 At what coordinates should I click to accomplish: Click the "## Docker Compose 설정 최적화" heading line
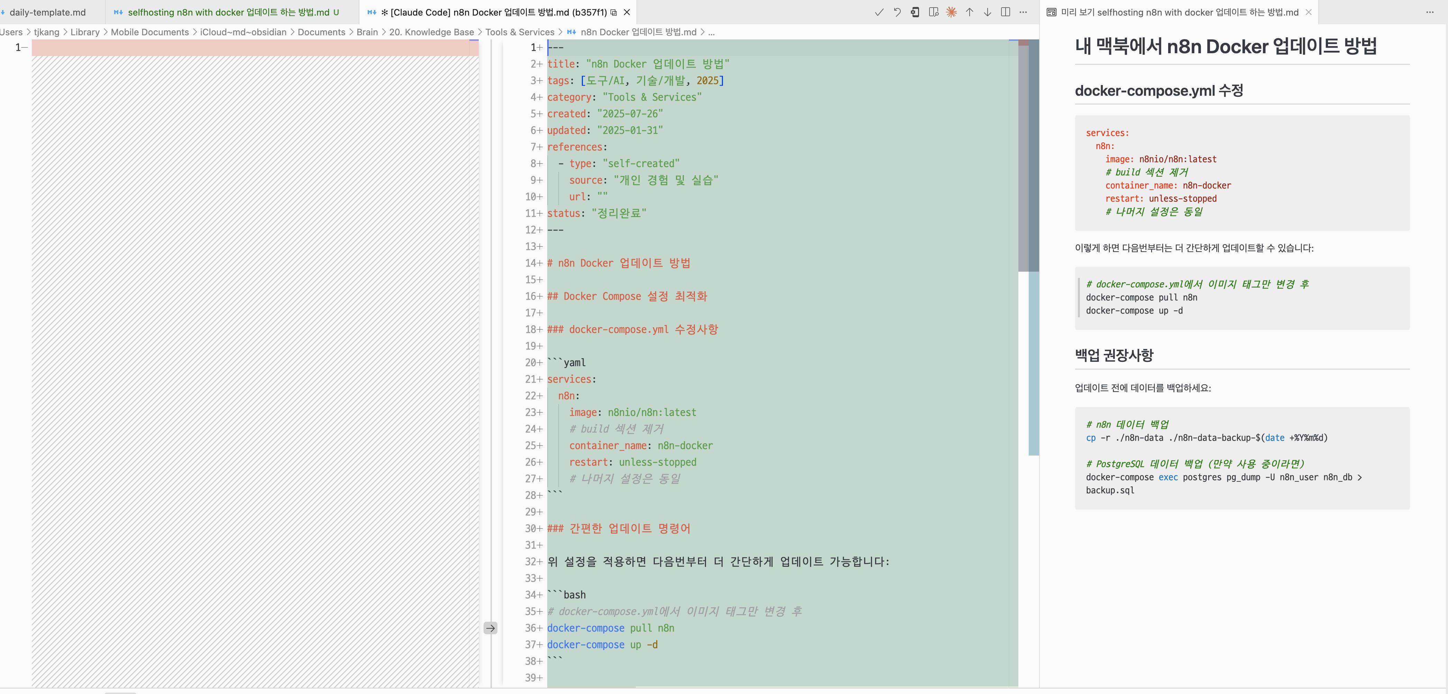click(x=627, y=296)
